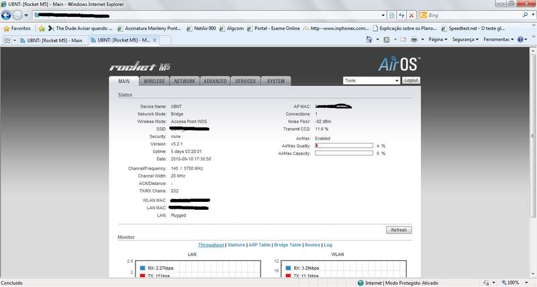
Task: Click the AirOS logo
Action: tap(399, 64)
